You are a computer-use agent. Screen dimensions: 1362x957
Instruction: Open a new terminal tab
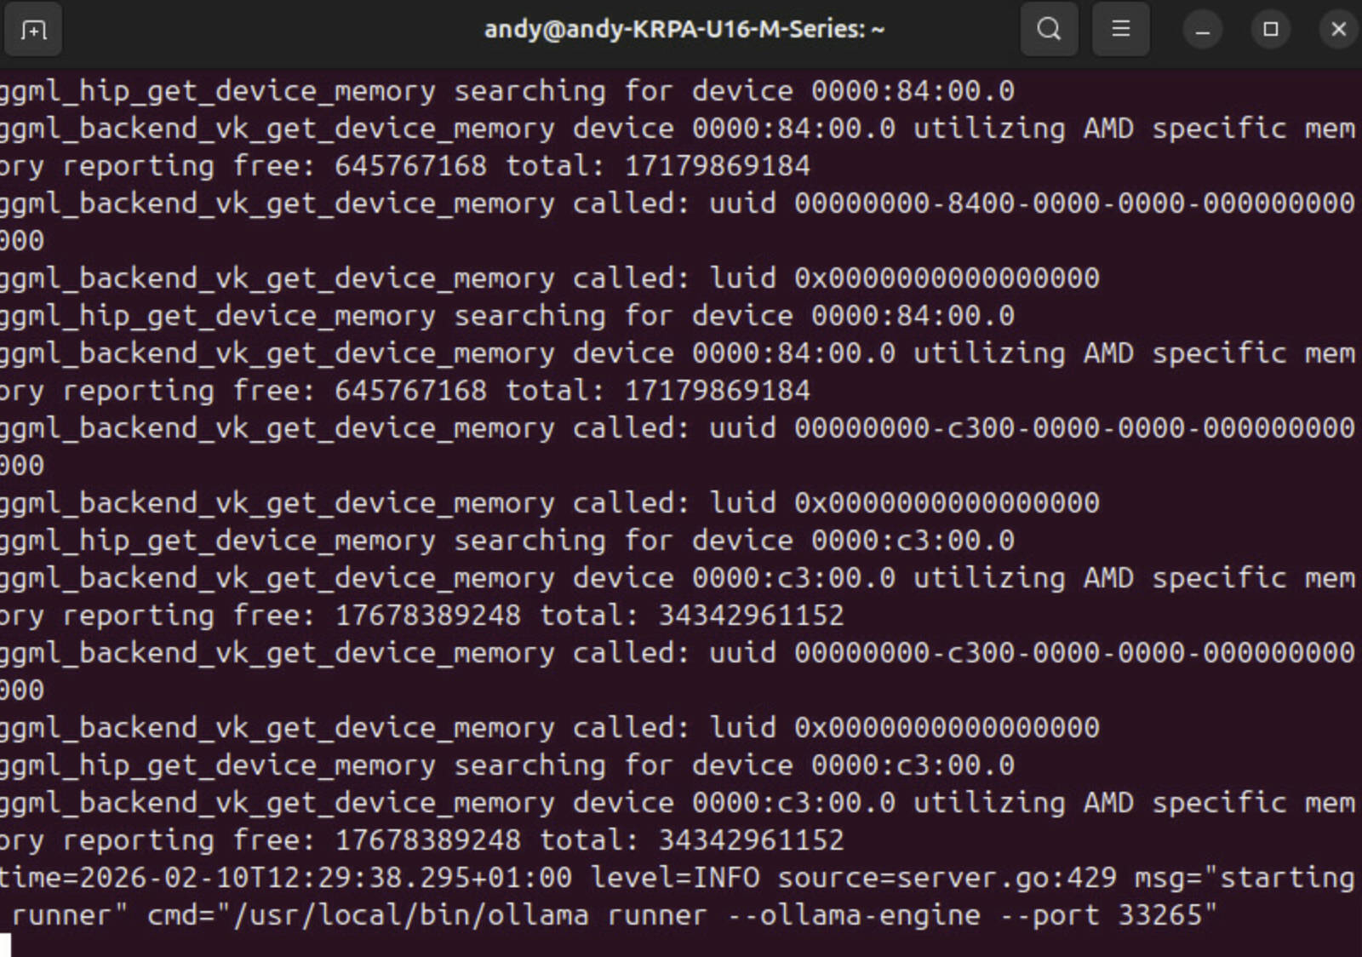click(x=32, y=30)
